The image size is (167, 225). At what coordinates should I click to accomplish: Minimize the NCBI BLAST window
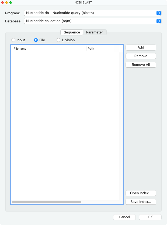tap(6, 3)
